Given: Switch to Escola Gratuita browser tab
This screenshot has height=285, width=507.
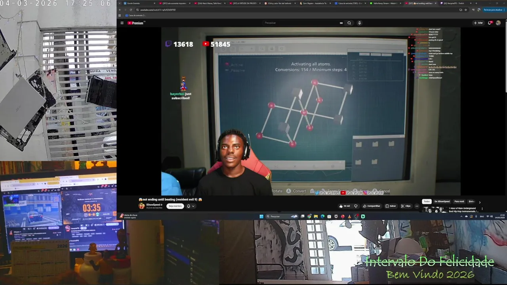Looking at the screenshot, I should [x=139, y=3].
